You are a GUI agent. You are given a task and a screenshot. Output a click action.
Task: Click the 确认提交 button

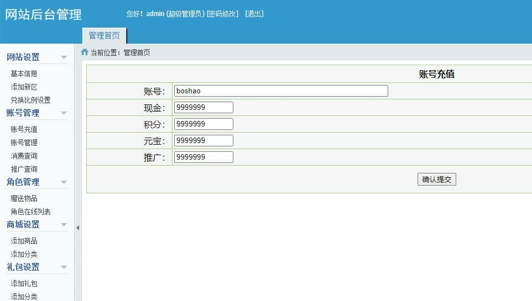(436, 179)
